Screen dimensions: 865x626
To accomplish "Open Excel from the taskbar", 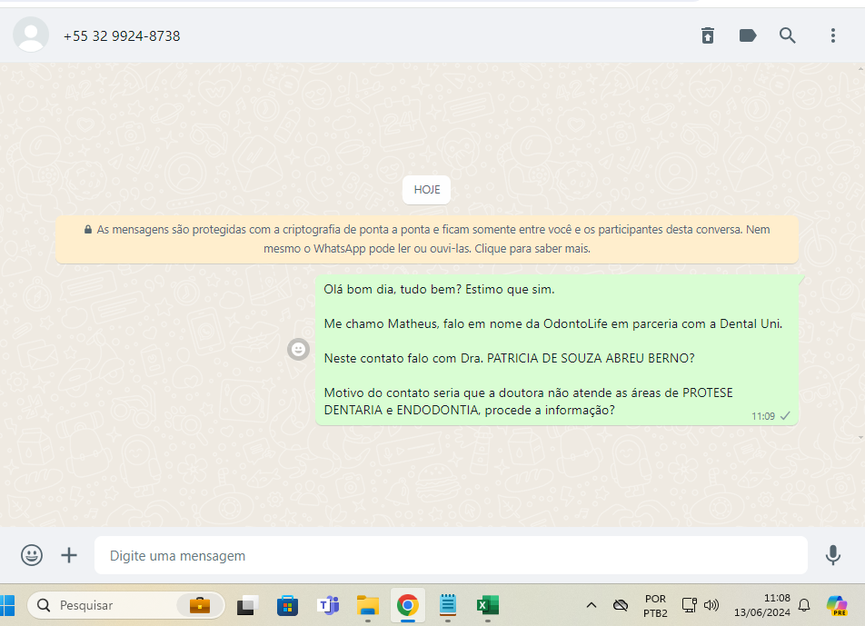I will pyautogui.click(x=488, y=605).
